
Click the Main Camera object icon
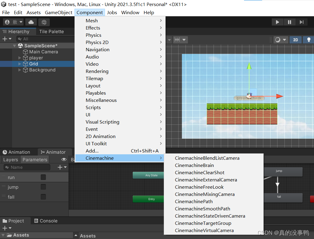point(25,52)
